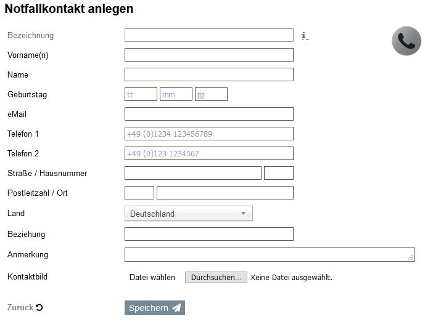The width and height of the screenshot is (433, 330).
Task: Focus the Beziehung text field
Action: coord(208,234)
